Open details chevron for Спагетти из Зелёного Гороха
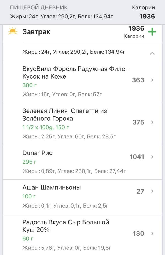 tap(152, 122)
